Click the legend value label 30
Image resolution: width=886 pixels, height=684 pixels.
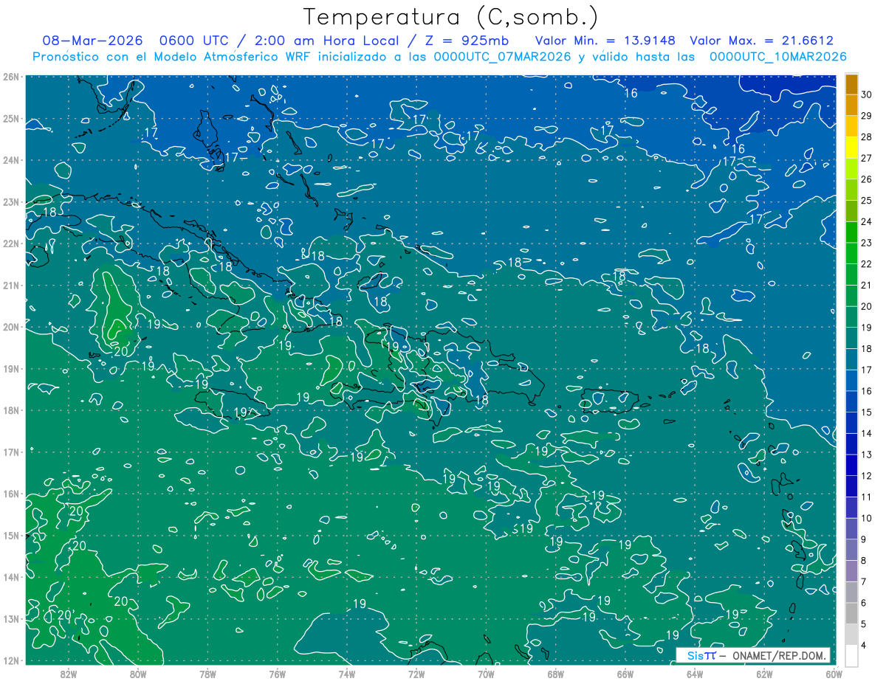(x=867, y=94)
